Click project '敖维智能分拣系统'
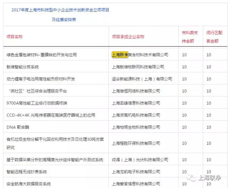This screenshot has height=188, width=228. pyautogui.click(x=22, y=67)
